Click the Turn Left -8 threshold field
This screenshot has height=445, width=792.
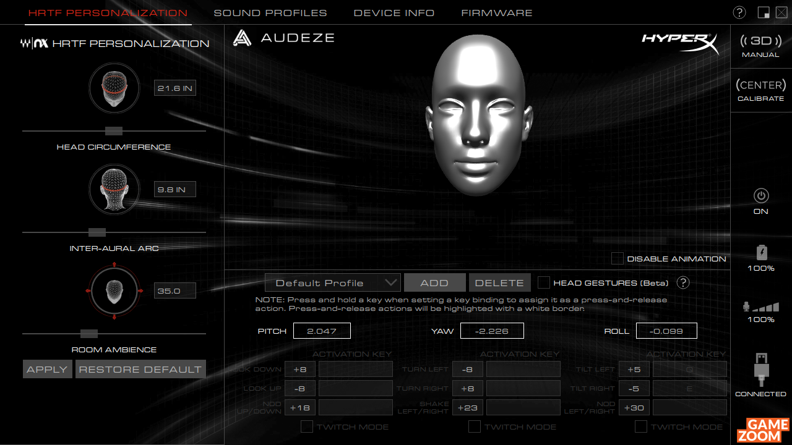coord(468,369)
